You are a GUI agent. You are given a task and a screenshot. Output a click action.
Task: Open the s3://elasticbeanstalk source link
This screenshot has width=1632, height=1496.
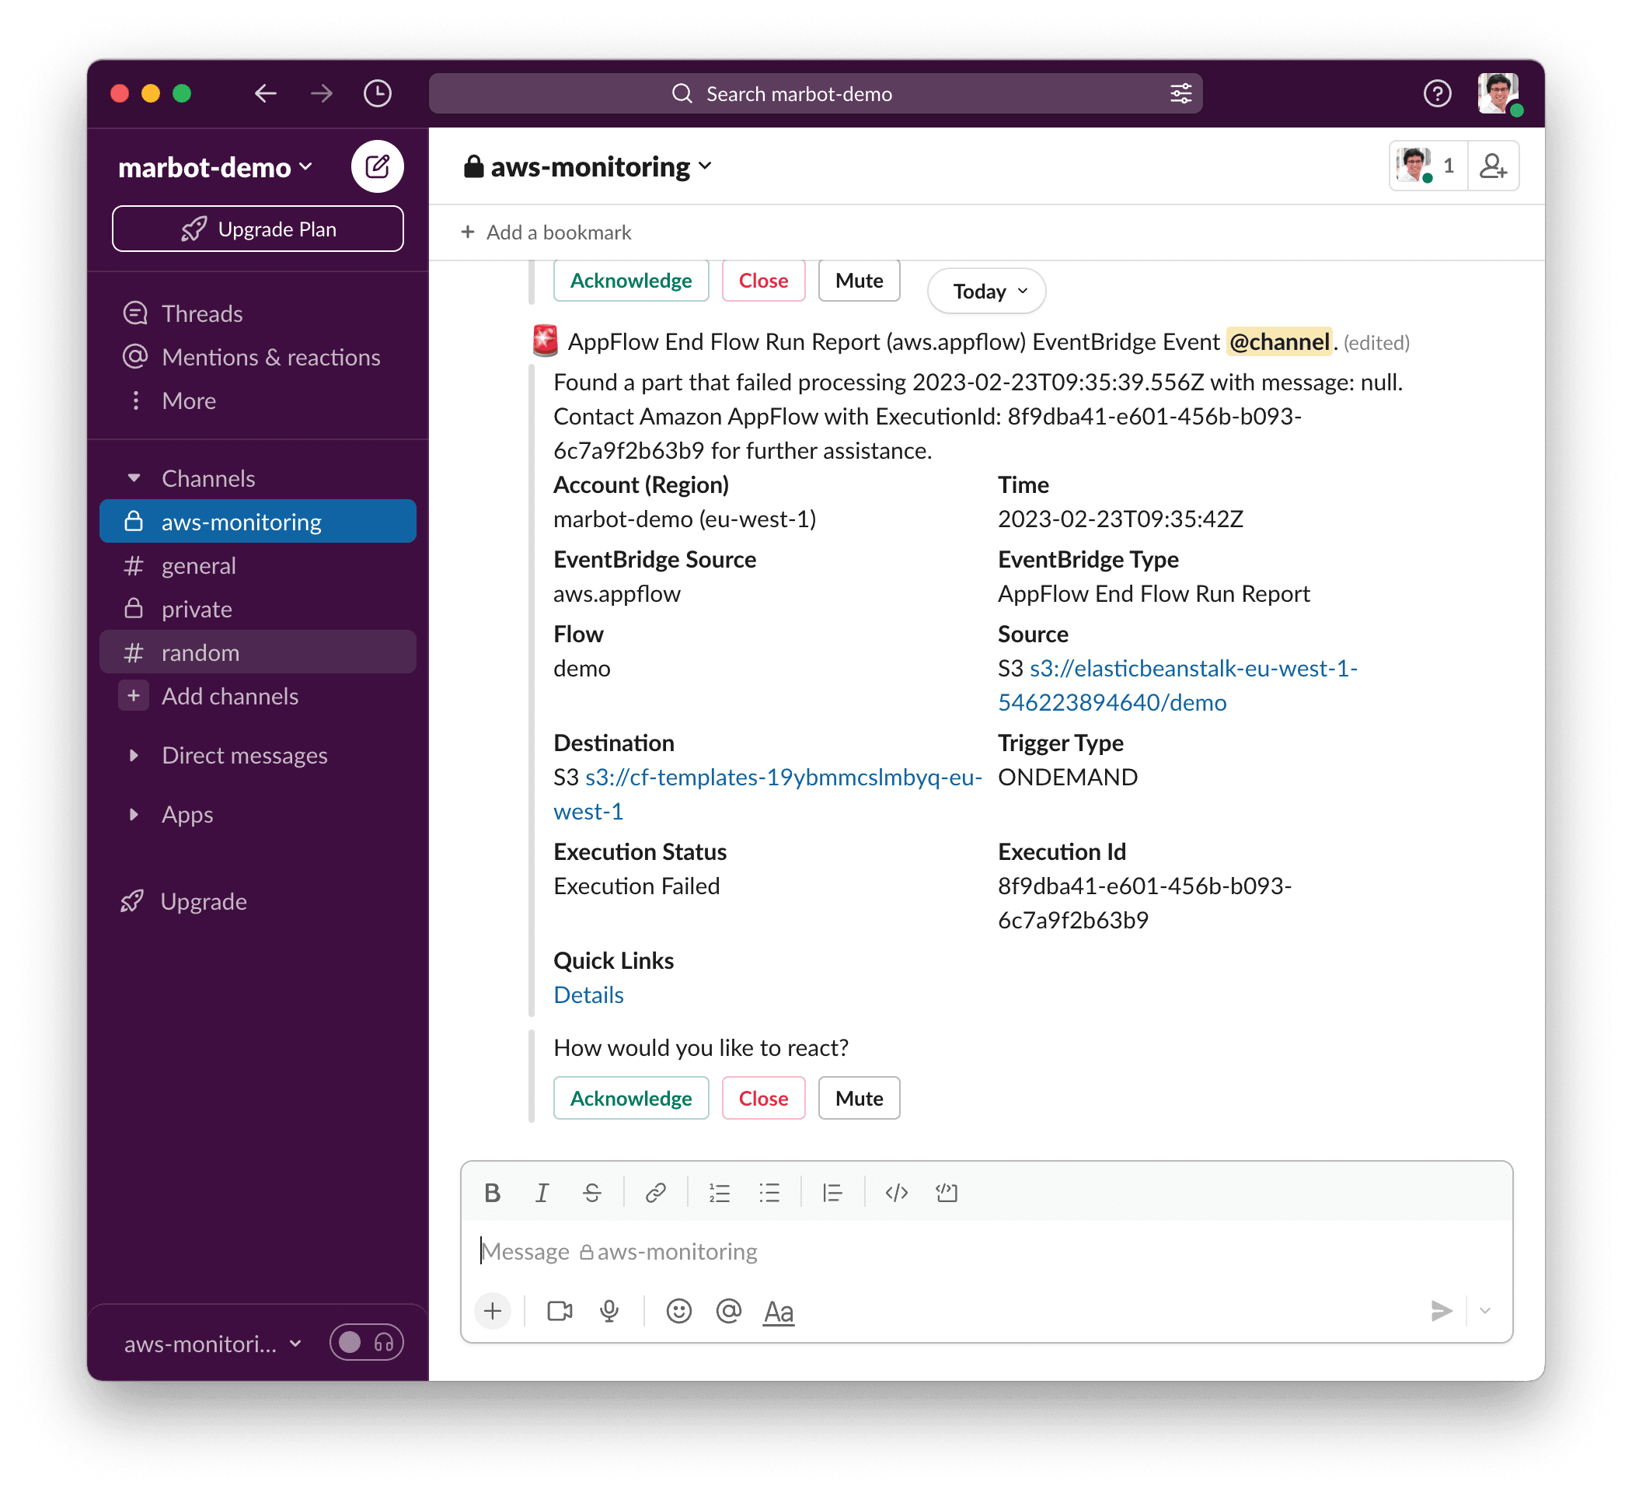click(1177, 685)
